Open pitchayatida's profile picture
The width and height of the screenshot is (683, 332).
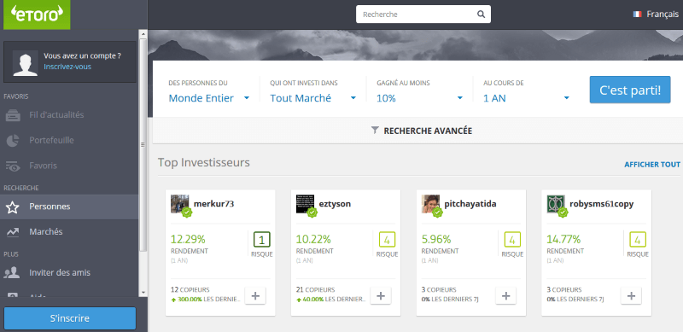pyautogui.click(x=430, y=203)
